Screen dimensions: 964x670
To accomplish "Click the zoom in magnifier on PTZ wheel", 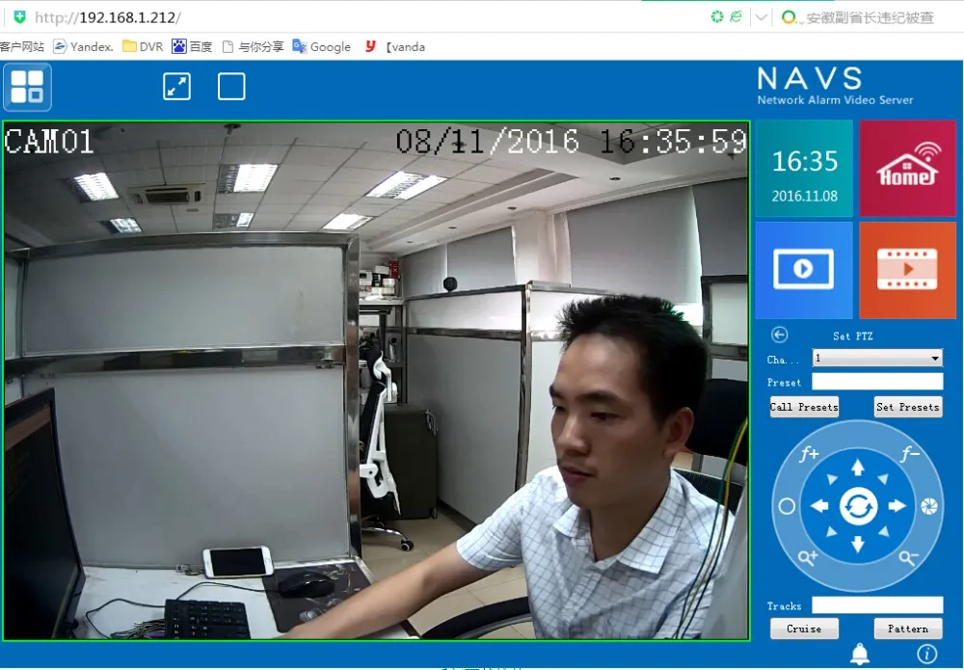I will [x=807, y=557].
